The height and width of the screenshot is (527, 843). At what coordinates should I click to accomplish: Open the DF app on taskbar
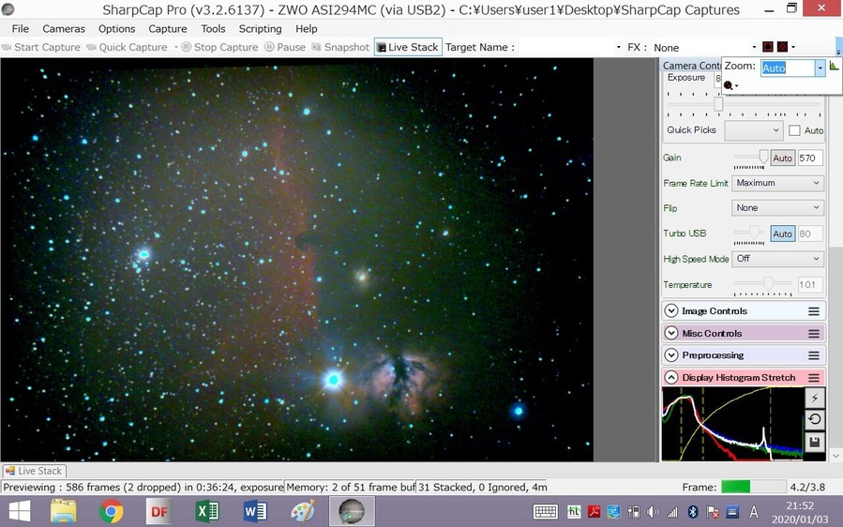coord(159,511)
